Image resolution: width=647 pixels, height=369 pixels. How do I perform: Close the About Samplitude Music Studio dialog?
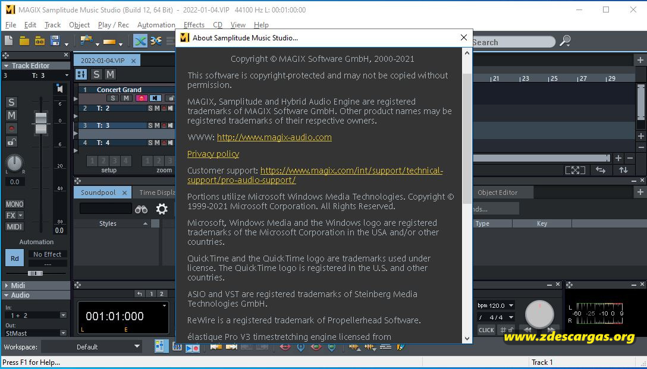point(463,37)
